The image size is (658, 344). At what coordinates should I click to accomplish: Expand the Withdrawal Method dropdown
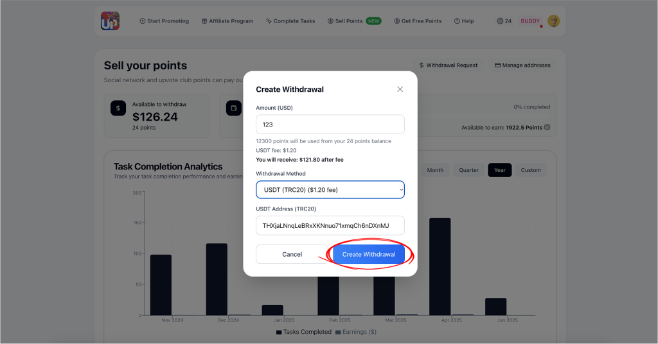point(330,190)
